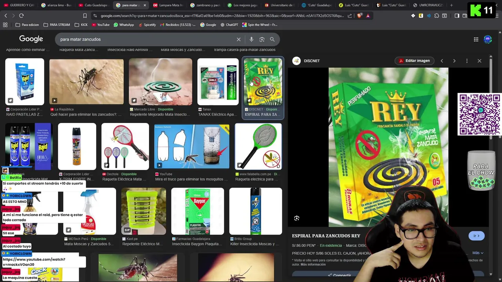
Task: Open the large REY espiral preview image
Action: (388, 147)
